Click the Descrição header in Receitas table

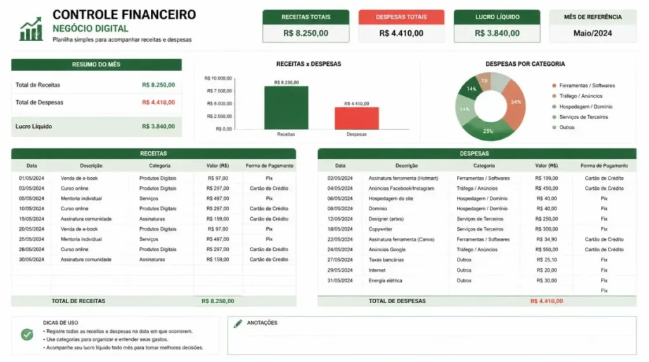[91, 166]
